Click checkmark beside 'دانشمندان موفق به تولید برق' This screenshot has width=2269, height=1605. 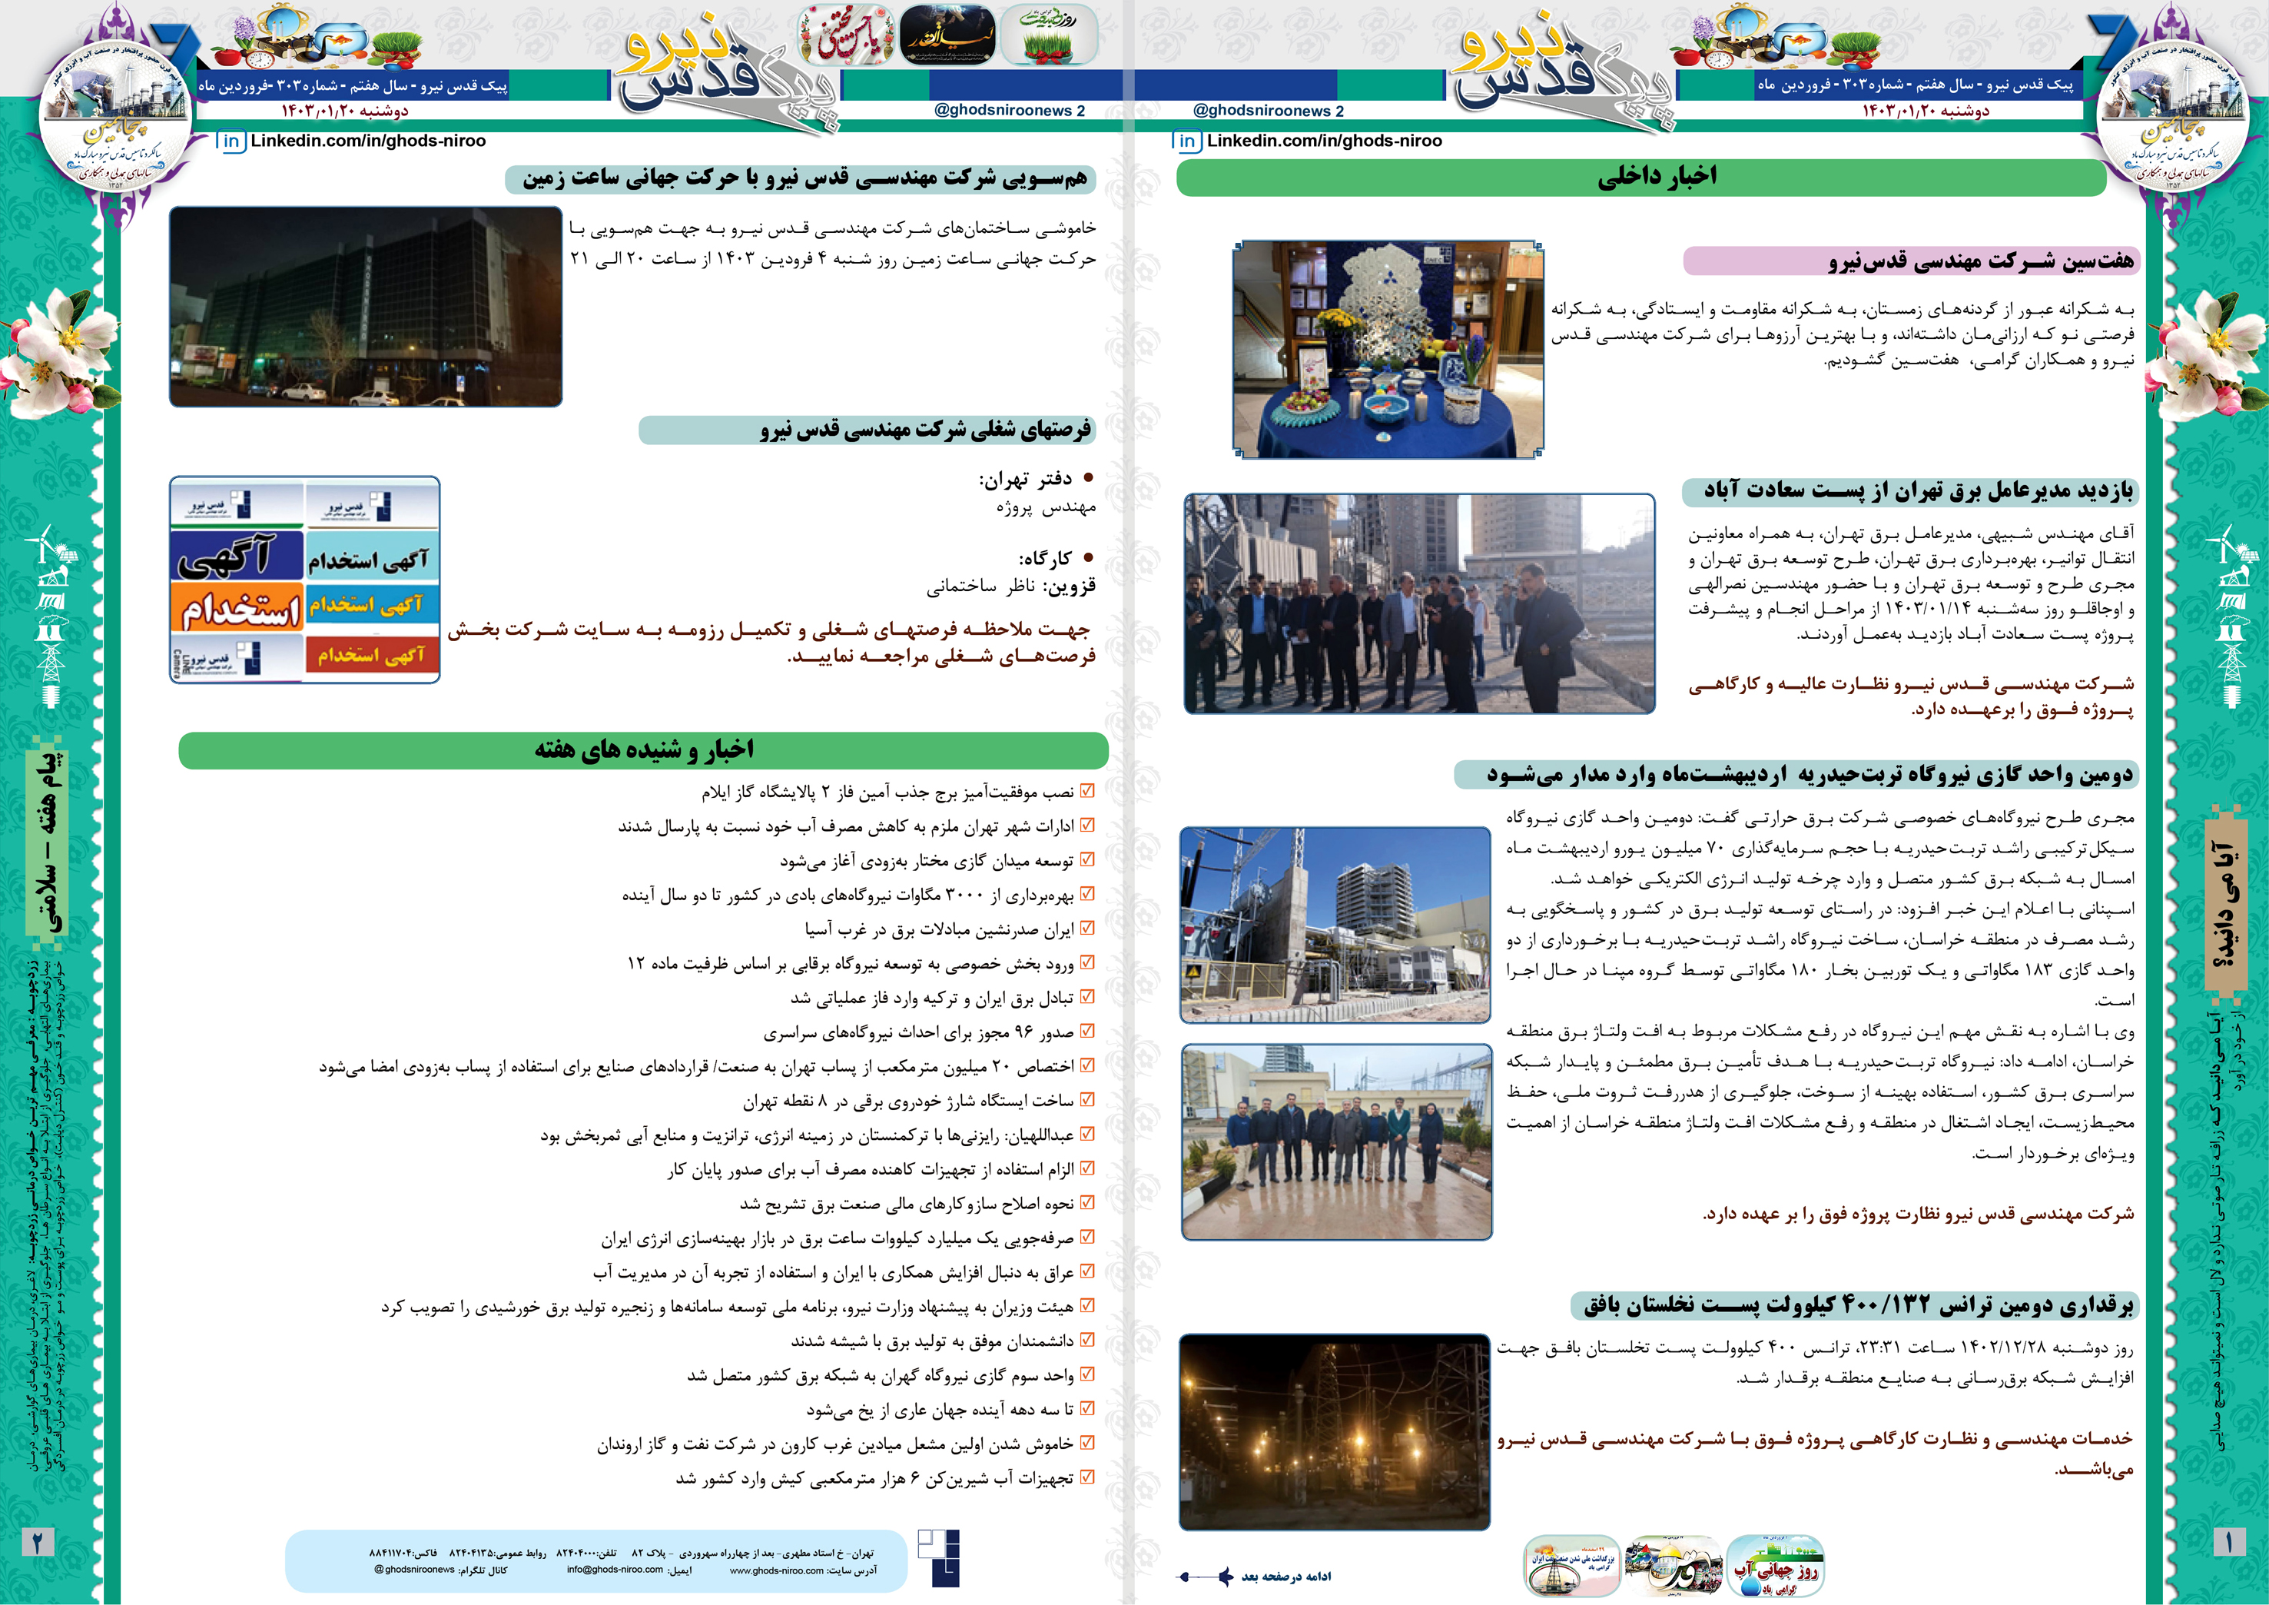1087,1339
